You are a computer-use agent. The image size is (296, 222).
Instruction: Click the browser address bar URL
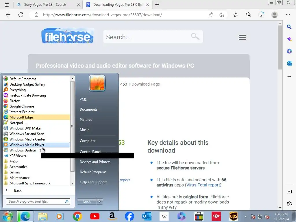coord(102,15)
